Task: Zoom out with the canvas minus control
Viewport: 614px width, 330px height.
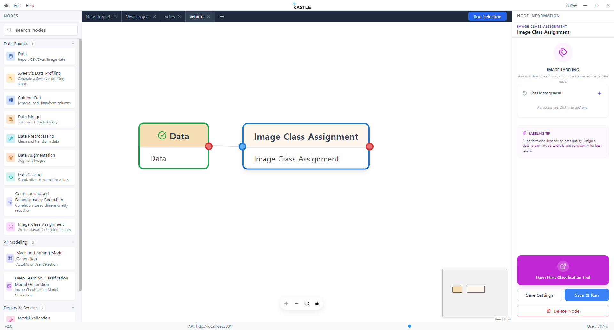Action: (x=296, y=303)
